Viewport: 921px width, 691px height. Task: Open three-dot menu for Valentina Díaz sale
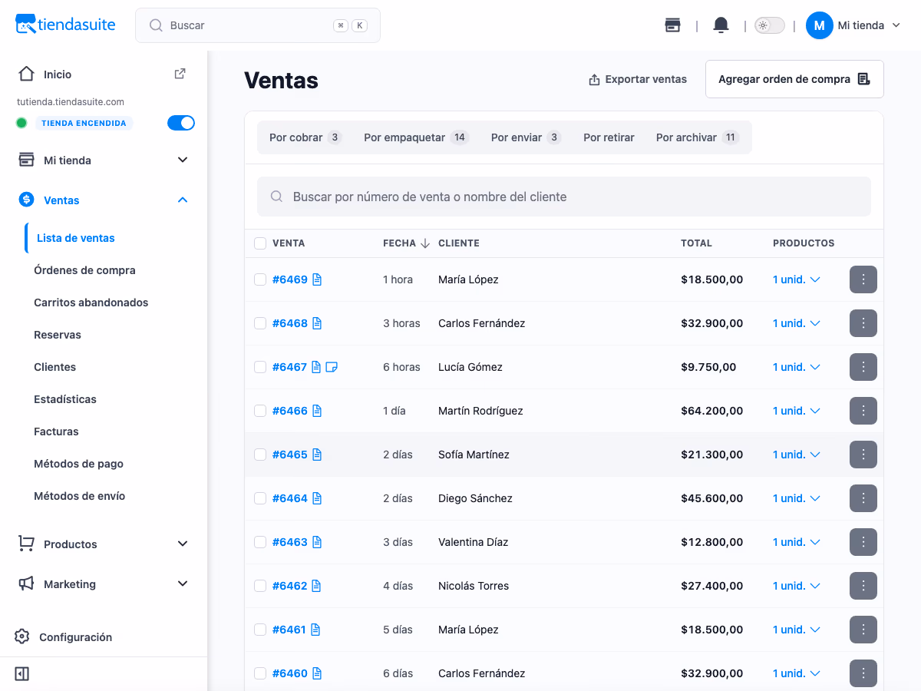coord(863,542)
